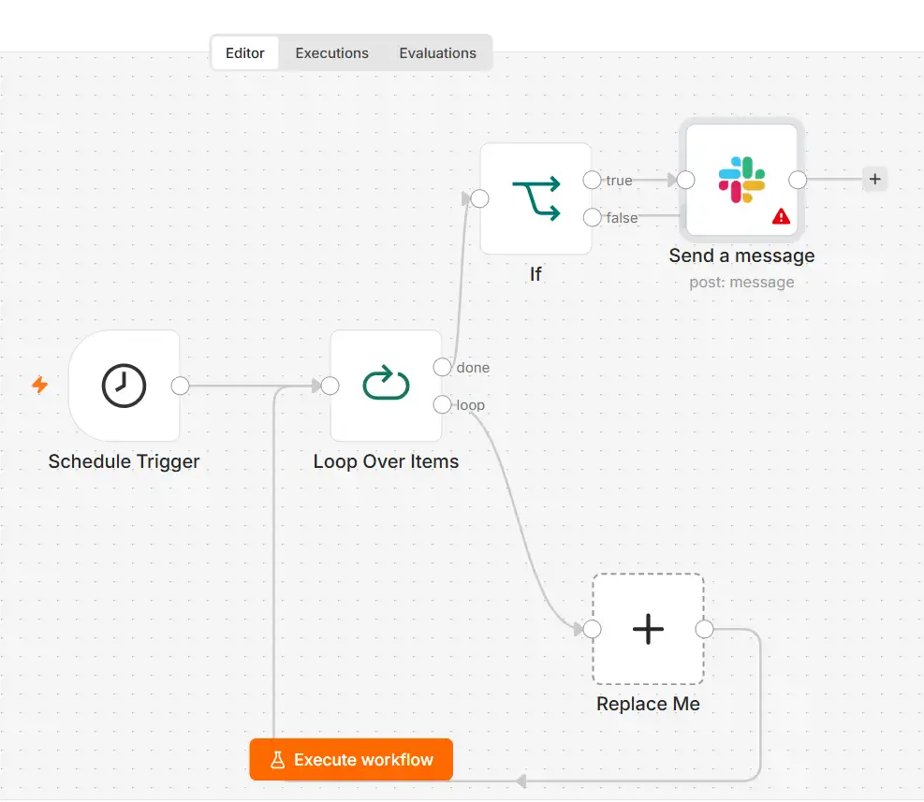
Task: Click the red warning triangle on Slack node
Action: (x=781, y=216)
